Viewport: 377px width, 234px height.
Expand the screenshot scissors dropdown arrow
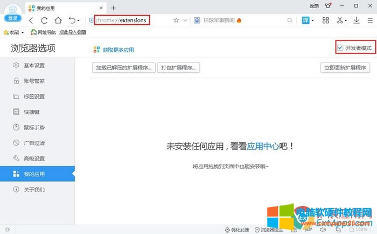tap(347, 21)
